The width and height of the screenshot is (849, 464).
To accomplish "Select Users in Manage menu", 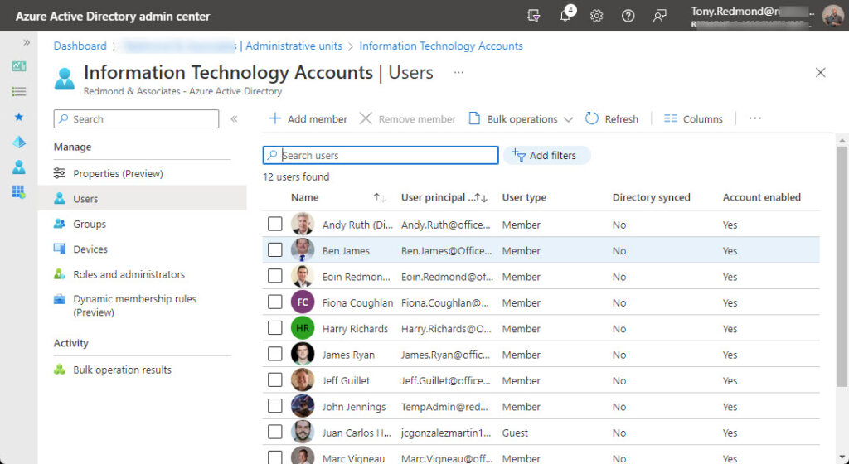I will 143,199.
